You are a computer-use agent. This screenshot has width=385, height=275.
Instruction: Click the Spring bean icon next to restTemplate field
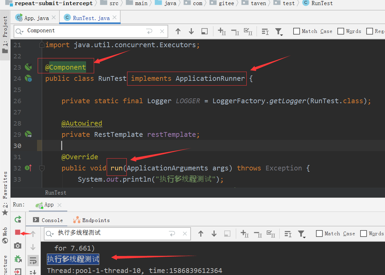click(x=28, y=134)
